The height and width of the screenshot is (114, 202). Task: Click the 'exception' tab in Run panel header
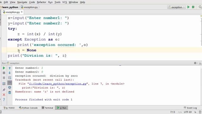pyautogui.click(x=14, y=63)
